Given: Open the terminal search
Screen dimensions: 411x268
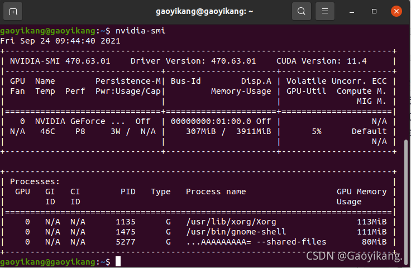Looking at the screenshot, I should (302, 11).
